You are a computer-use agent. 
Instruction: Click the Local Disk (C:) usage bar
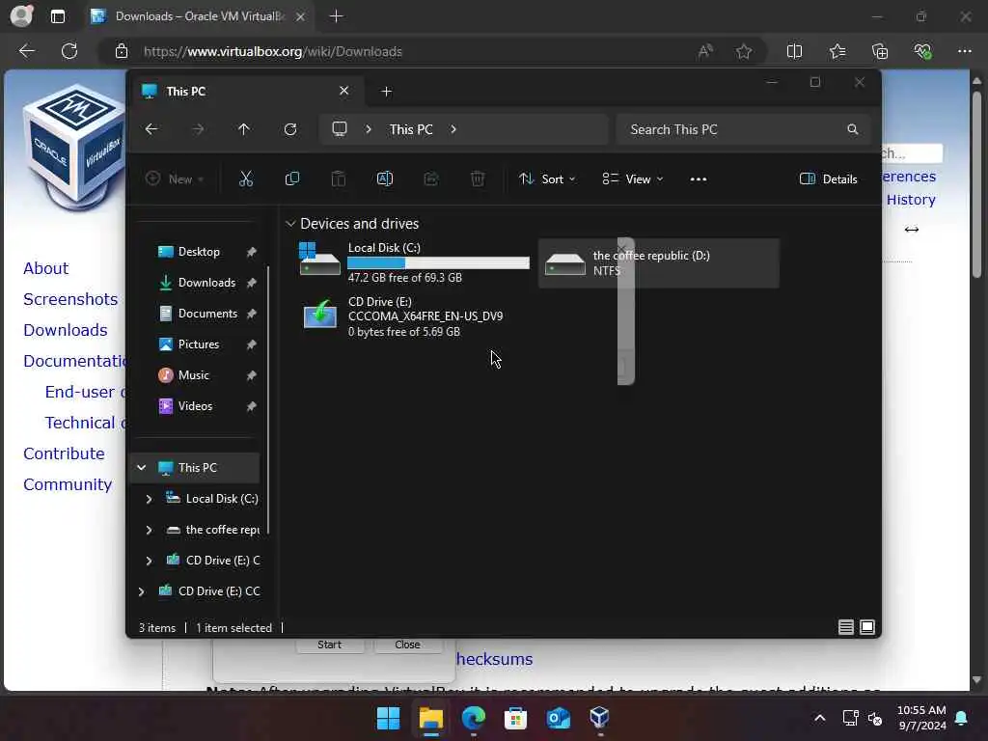[x=439, y=262]
